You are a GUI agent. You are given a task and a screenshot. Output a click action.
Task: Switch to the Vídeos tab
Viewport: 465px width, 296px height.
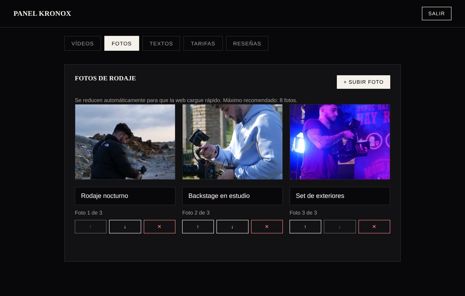click(83, 43)
